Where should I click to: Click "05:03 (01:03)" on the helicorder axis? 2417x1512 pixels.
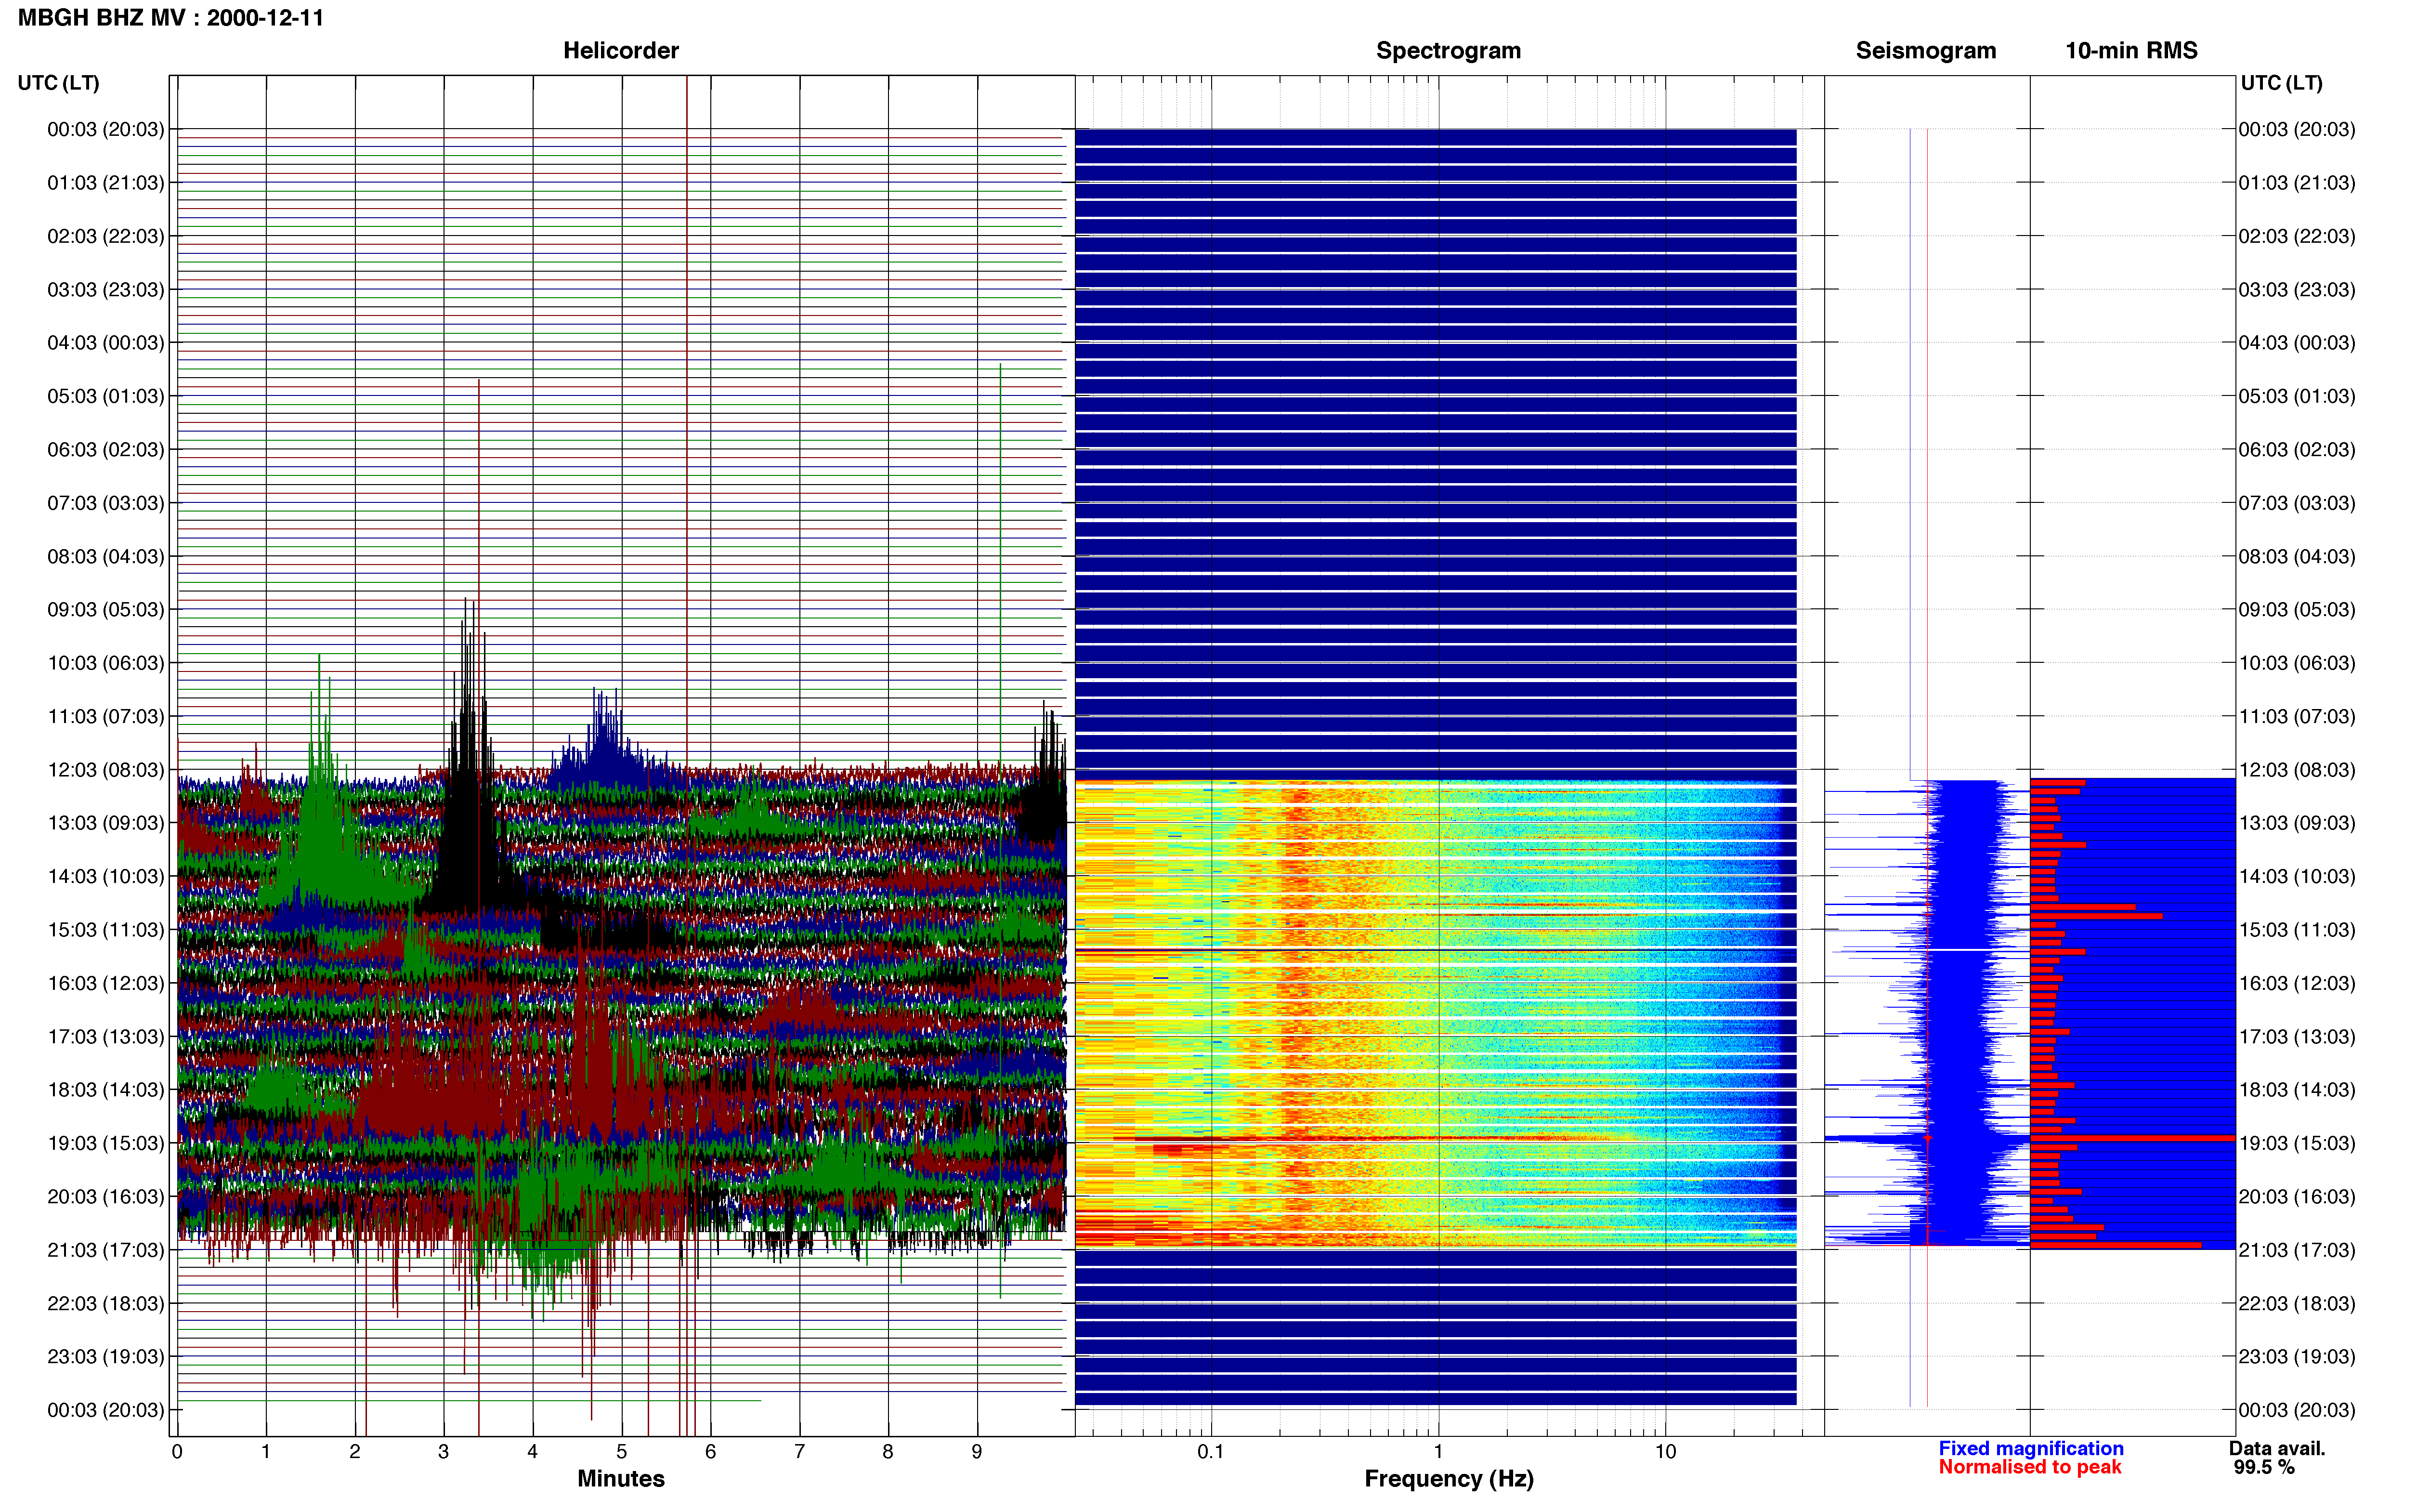point(106,396)
